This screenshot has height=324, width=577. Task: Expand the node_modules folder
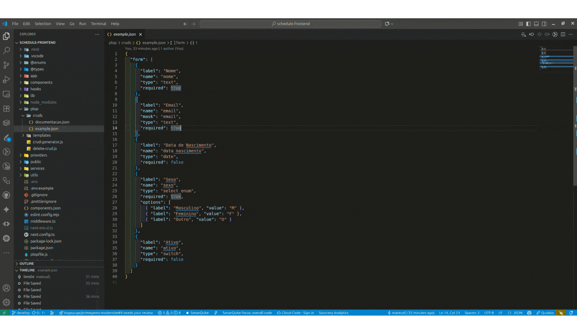click(x=43, y=102)
